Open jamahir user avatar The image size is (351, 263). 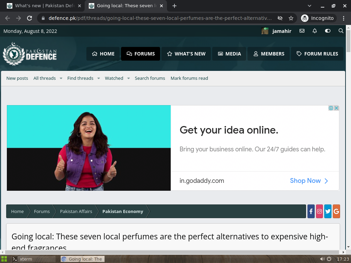265,31
